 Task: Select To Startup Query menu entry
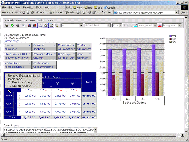[19, 86]
